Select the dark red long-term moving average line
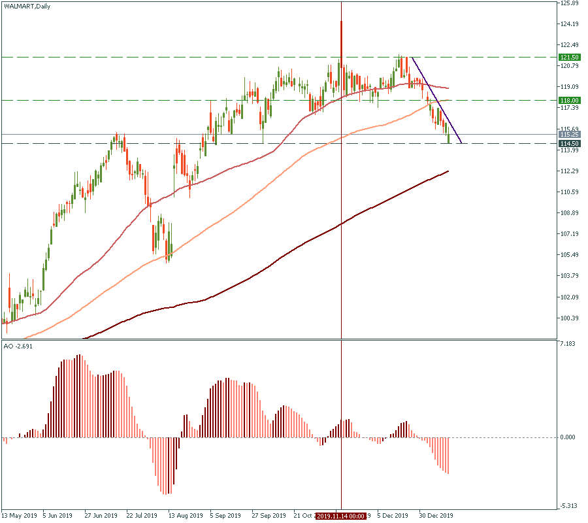Viewport: 588px width, 523px height. click(x=261, y=270)
